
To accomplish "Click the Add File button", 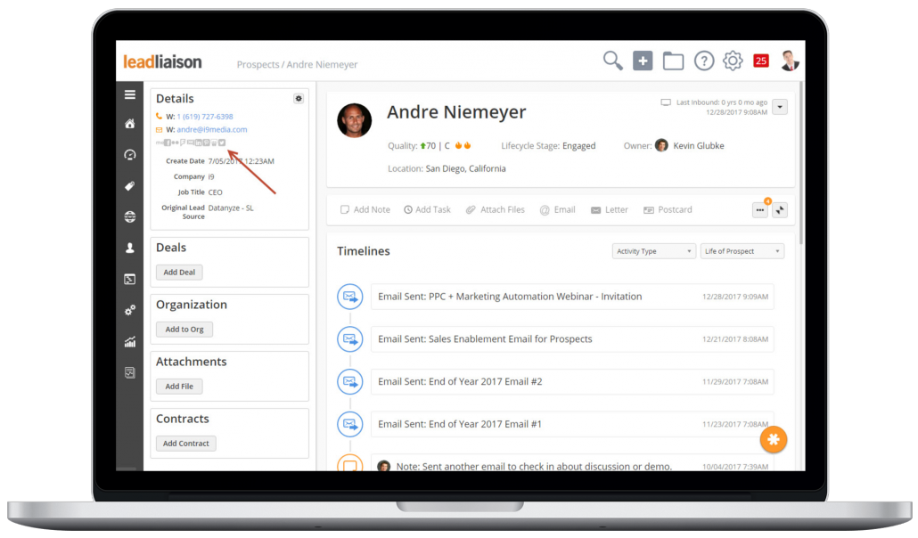I will (179, 387).
